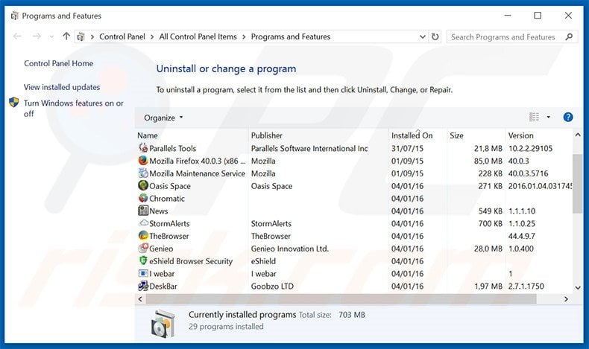Sort by Name column header
Image resolution: width=589 pixels, height=349 pixels.
[x=148, y=135]
